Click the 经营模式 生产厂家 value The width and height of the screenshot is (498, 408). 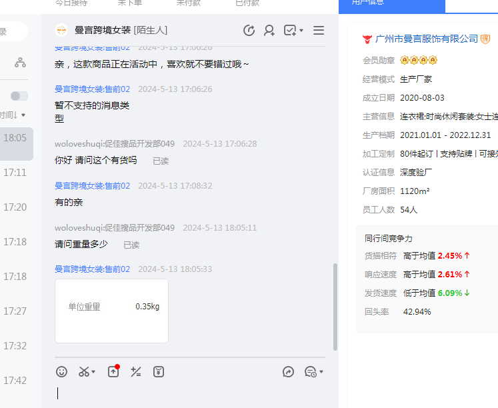tap(416, 79)
